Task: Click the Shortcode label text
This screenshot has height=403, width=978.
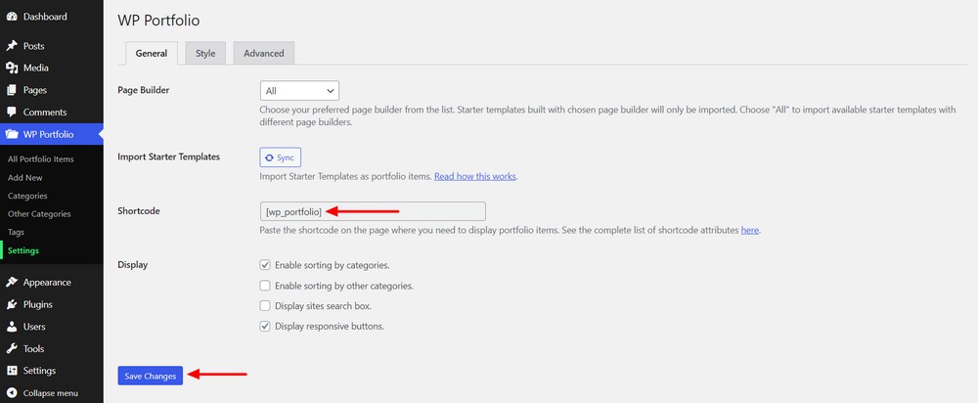Action: pos(139,211)
